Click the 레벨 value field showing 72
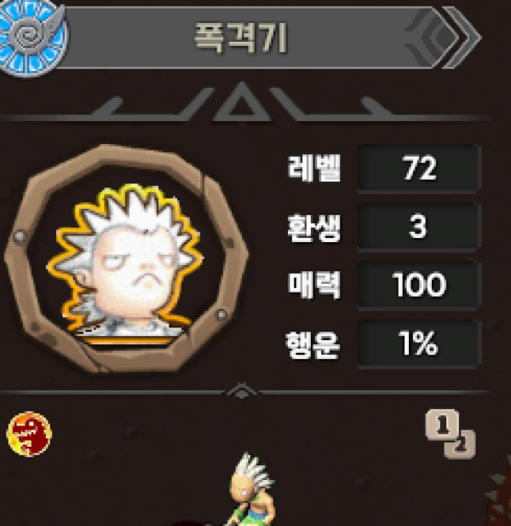The width and height of the screenshot is (511, 526). [x=419, y=168]
